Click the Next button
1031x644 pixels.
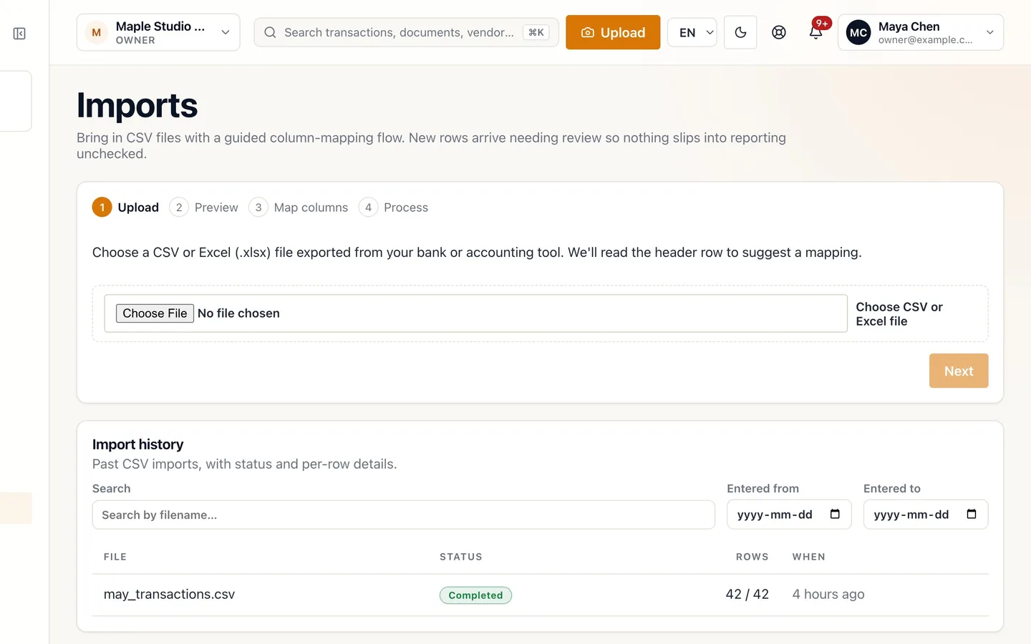pyautogui.click(x=959, y=371)
